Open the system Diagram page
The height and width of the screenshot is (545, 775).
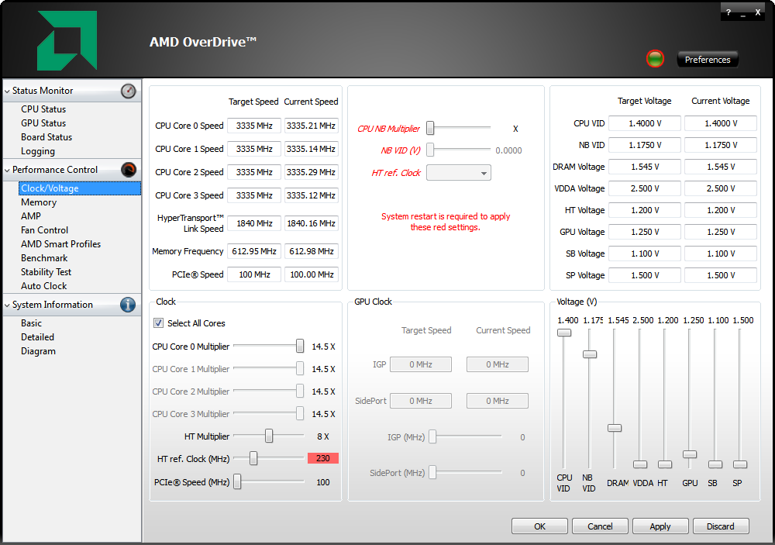point(38,351)
